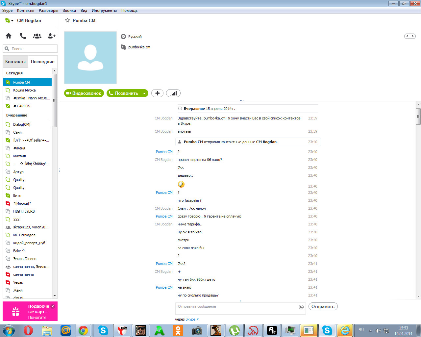Open Skype home screen icon
Viewport: 421px width, 337px height.
coord(9,36)
